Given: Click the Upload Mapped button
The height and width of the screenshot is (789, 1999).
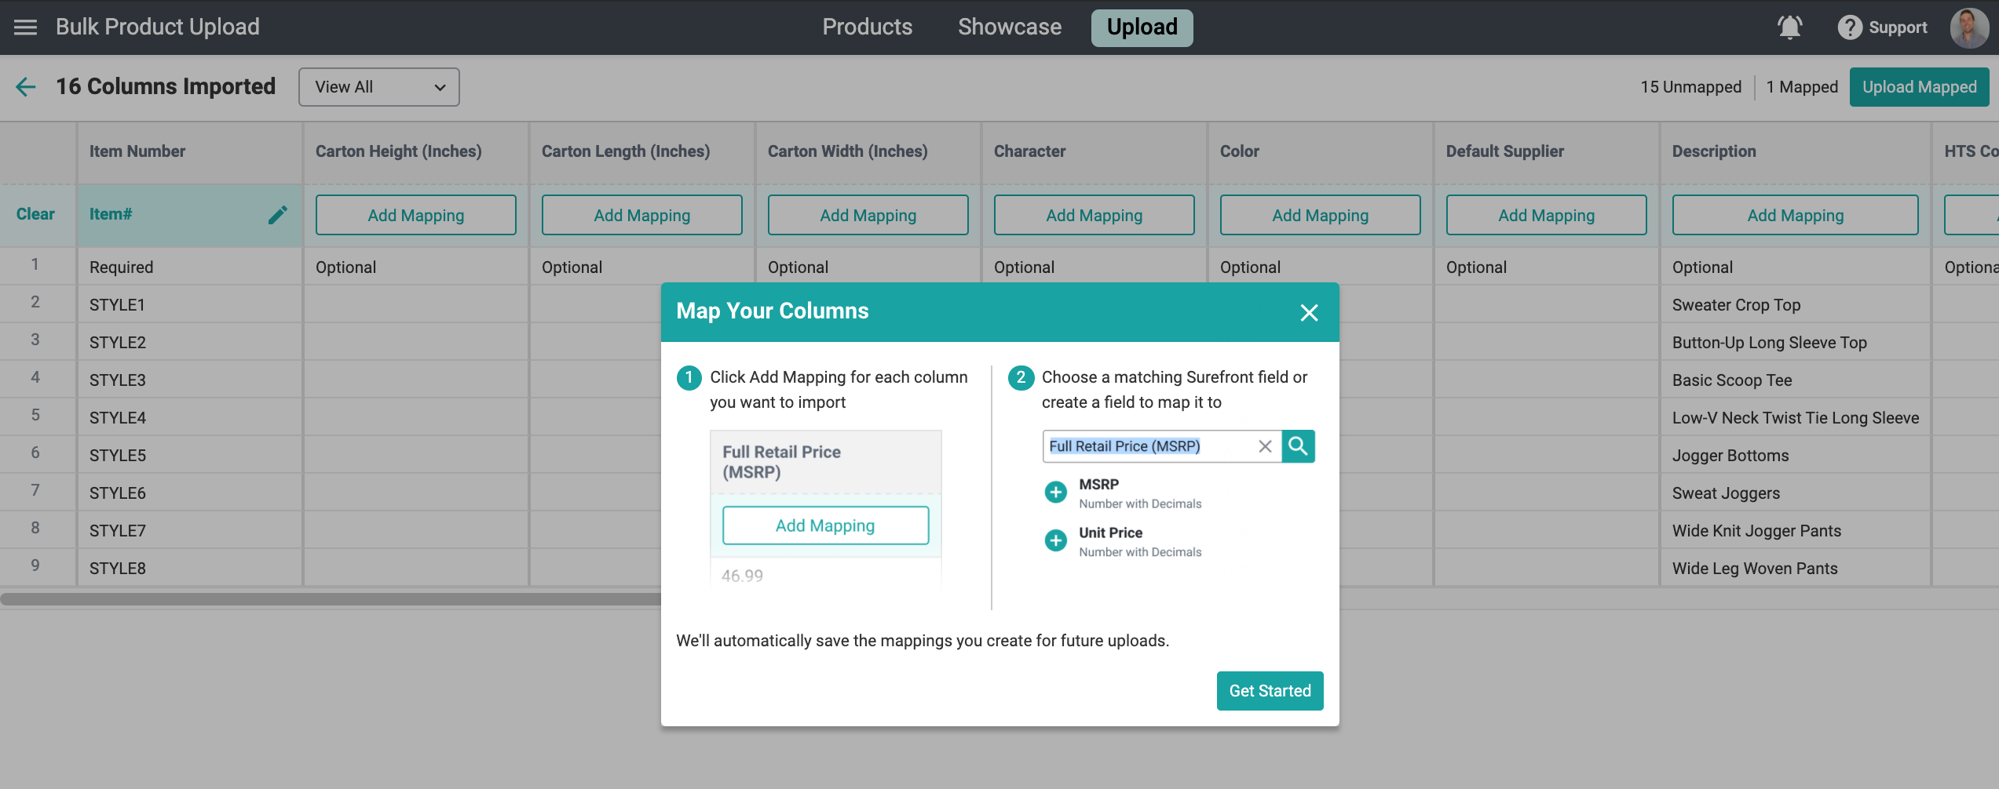Looking at the screenshot, I should (x=1918, y=87).
